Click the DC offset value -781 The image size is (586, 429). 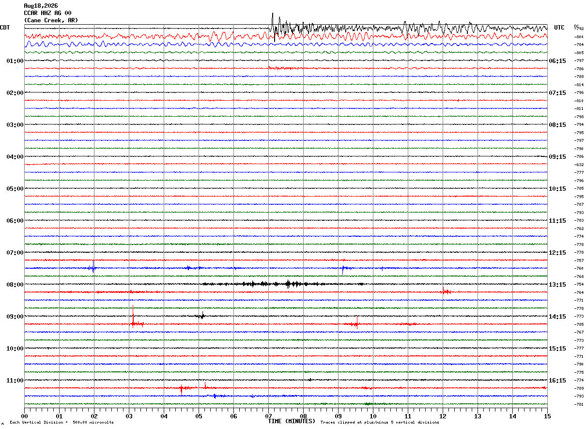pos(579,404)
